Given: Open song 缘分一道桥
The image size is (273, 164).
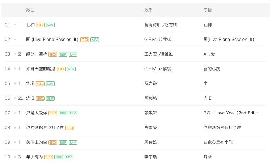Looking at the screenshot, I should [37, 54].
